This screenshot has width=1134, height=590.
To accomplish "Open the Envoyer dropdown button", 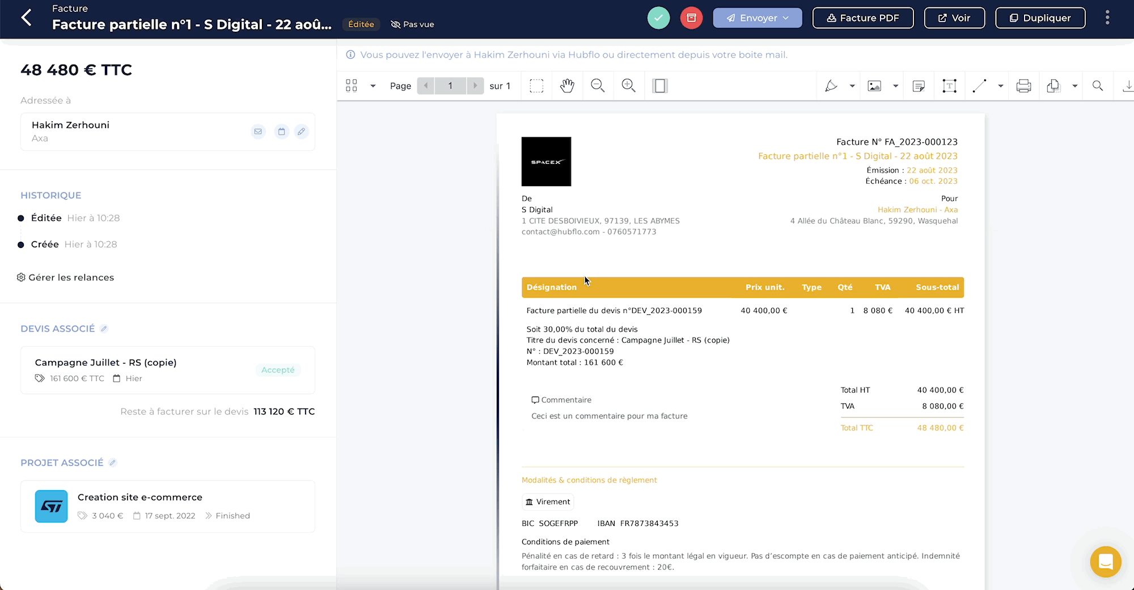I will 758,18.
